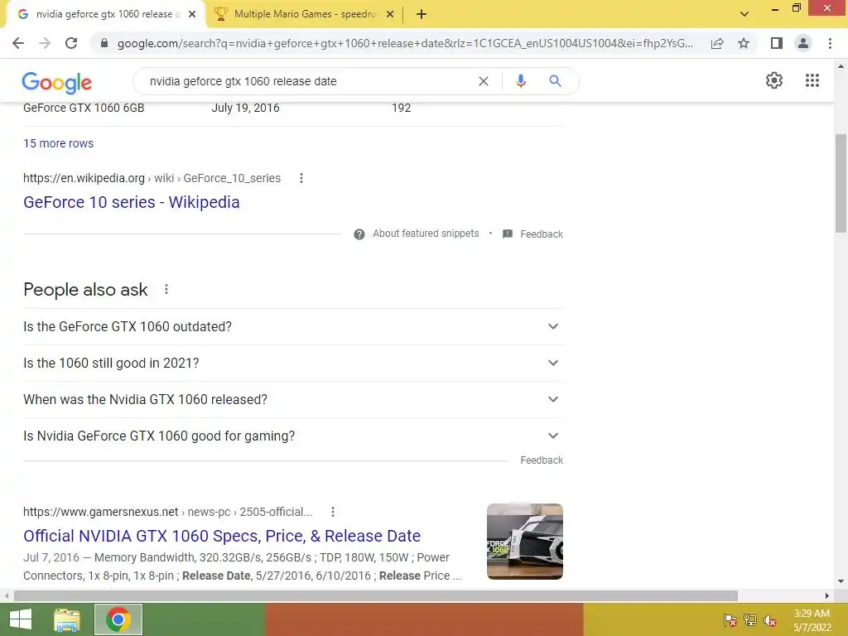This screenshot has height=636, width=848.
Task: Open the Action Center flag tray icon
Action: [730, 619]
